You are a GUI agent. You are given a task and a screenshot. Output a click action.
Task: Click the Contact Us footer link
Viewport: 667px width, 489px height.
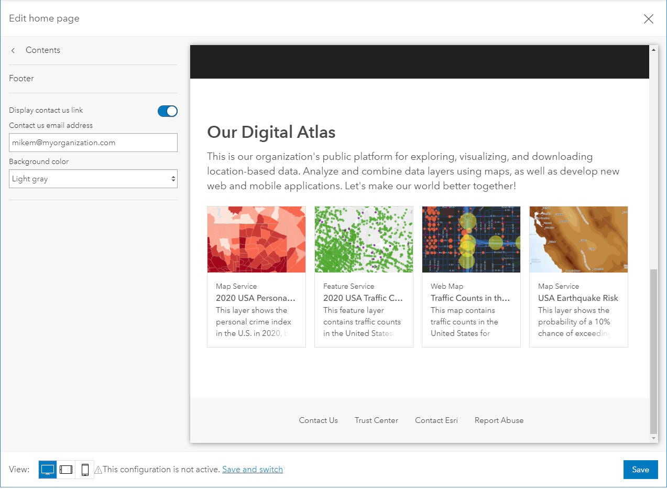pos(318,420)
